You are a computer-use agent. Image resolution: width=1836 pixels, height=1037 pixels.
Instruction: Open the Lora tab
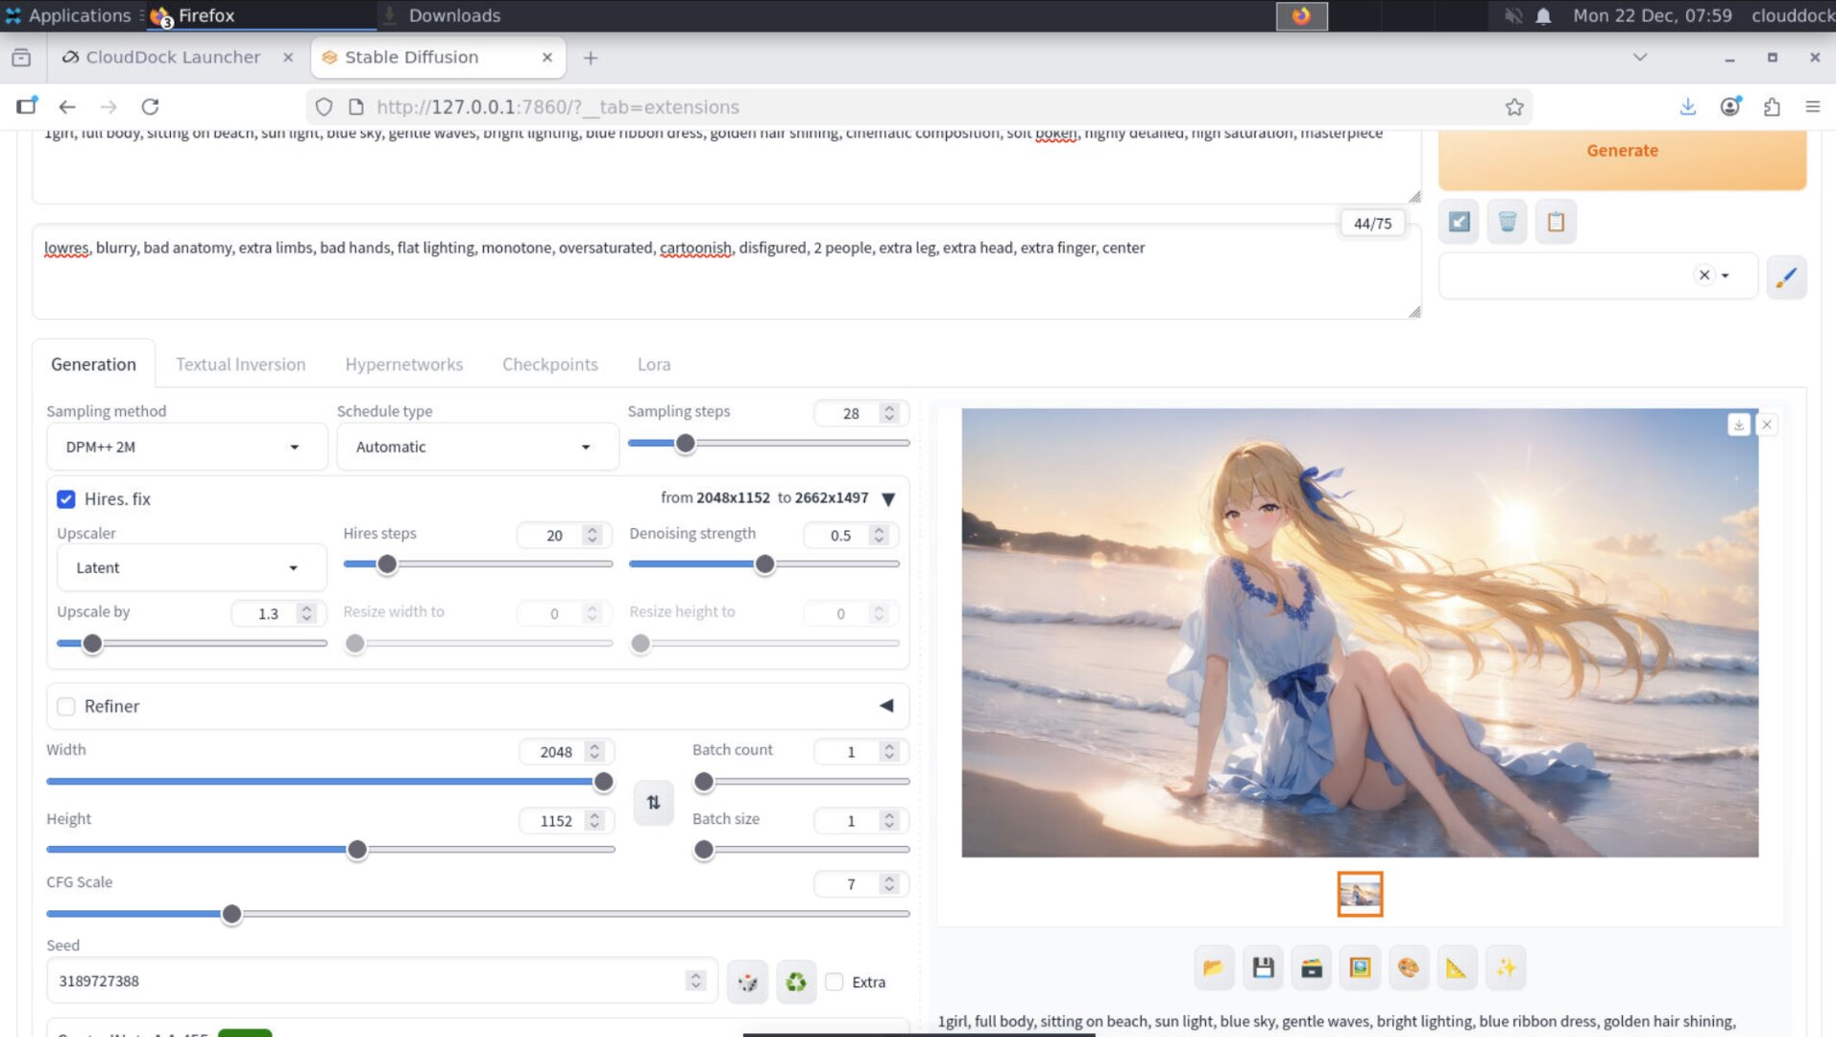(654, 364)
